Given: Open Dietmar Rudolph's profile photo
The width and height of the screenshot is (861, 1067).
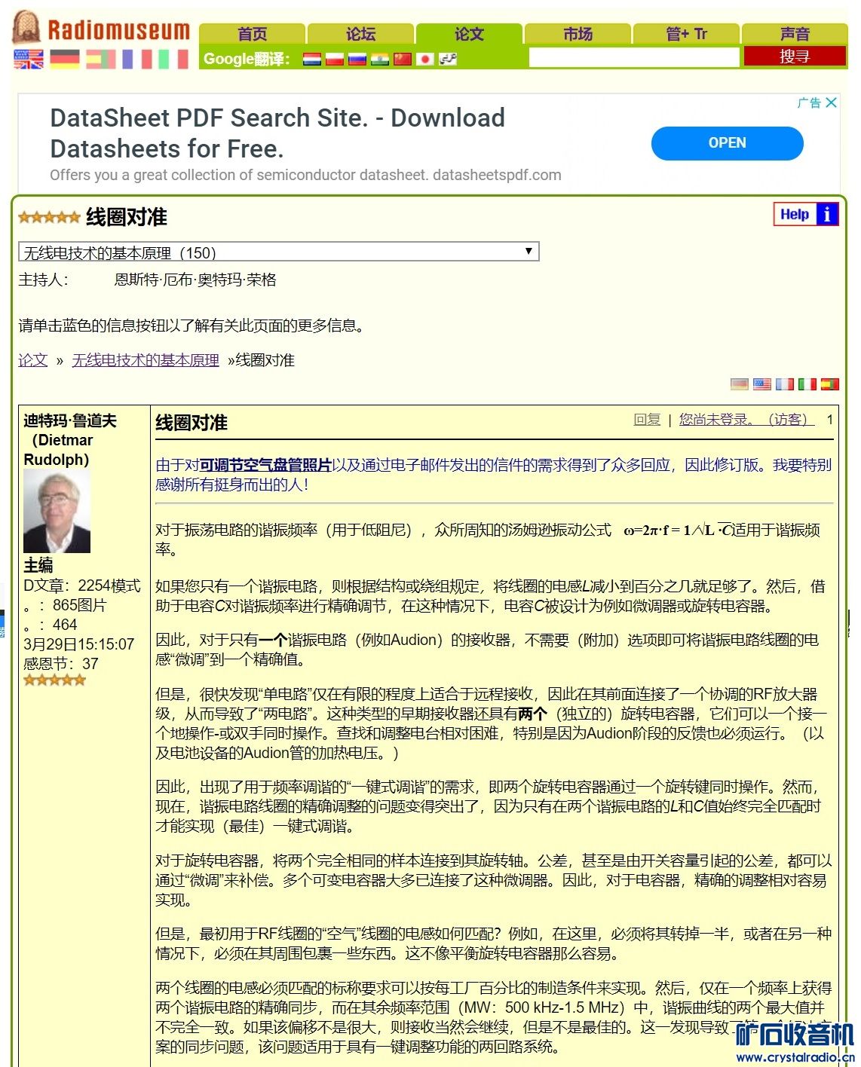Looking at the screenshot, I should tap(57, 512).
